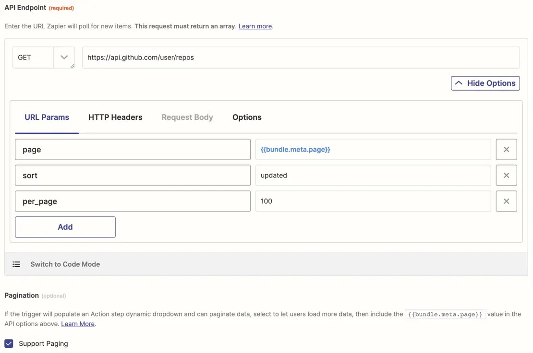Switch to the HTTP Headers tab
This screenshot has height=353, width=533.
pyautogui.click(x=115, y=118)
